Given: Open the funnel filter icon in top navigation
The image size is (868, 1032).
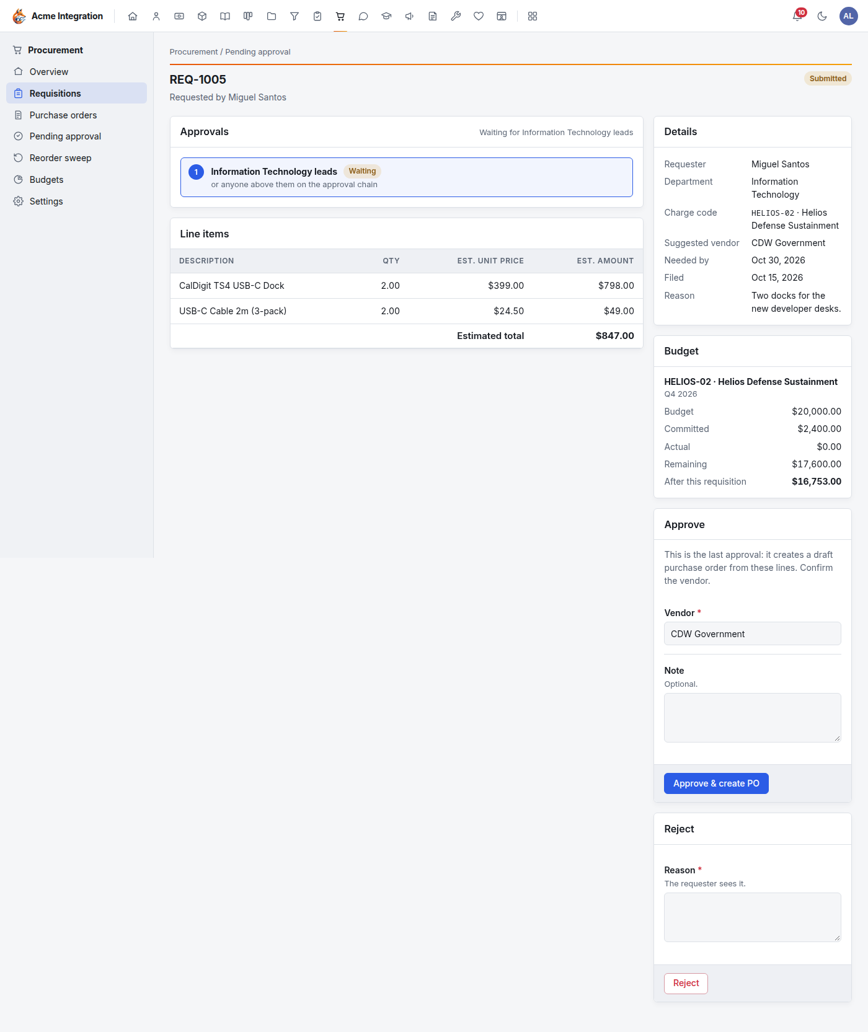Looking at the screenshot, I should coord(294,16).
